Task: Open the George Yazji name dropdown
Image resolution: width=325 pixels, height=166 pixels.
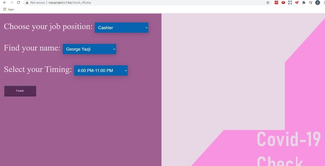Action: 90,49
